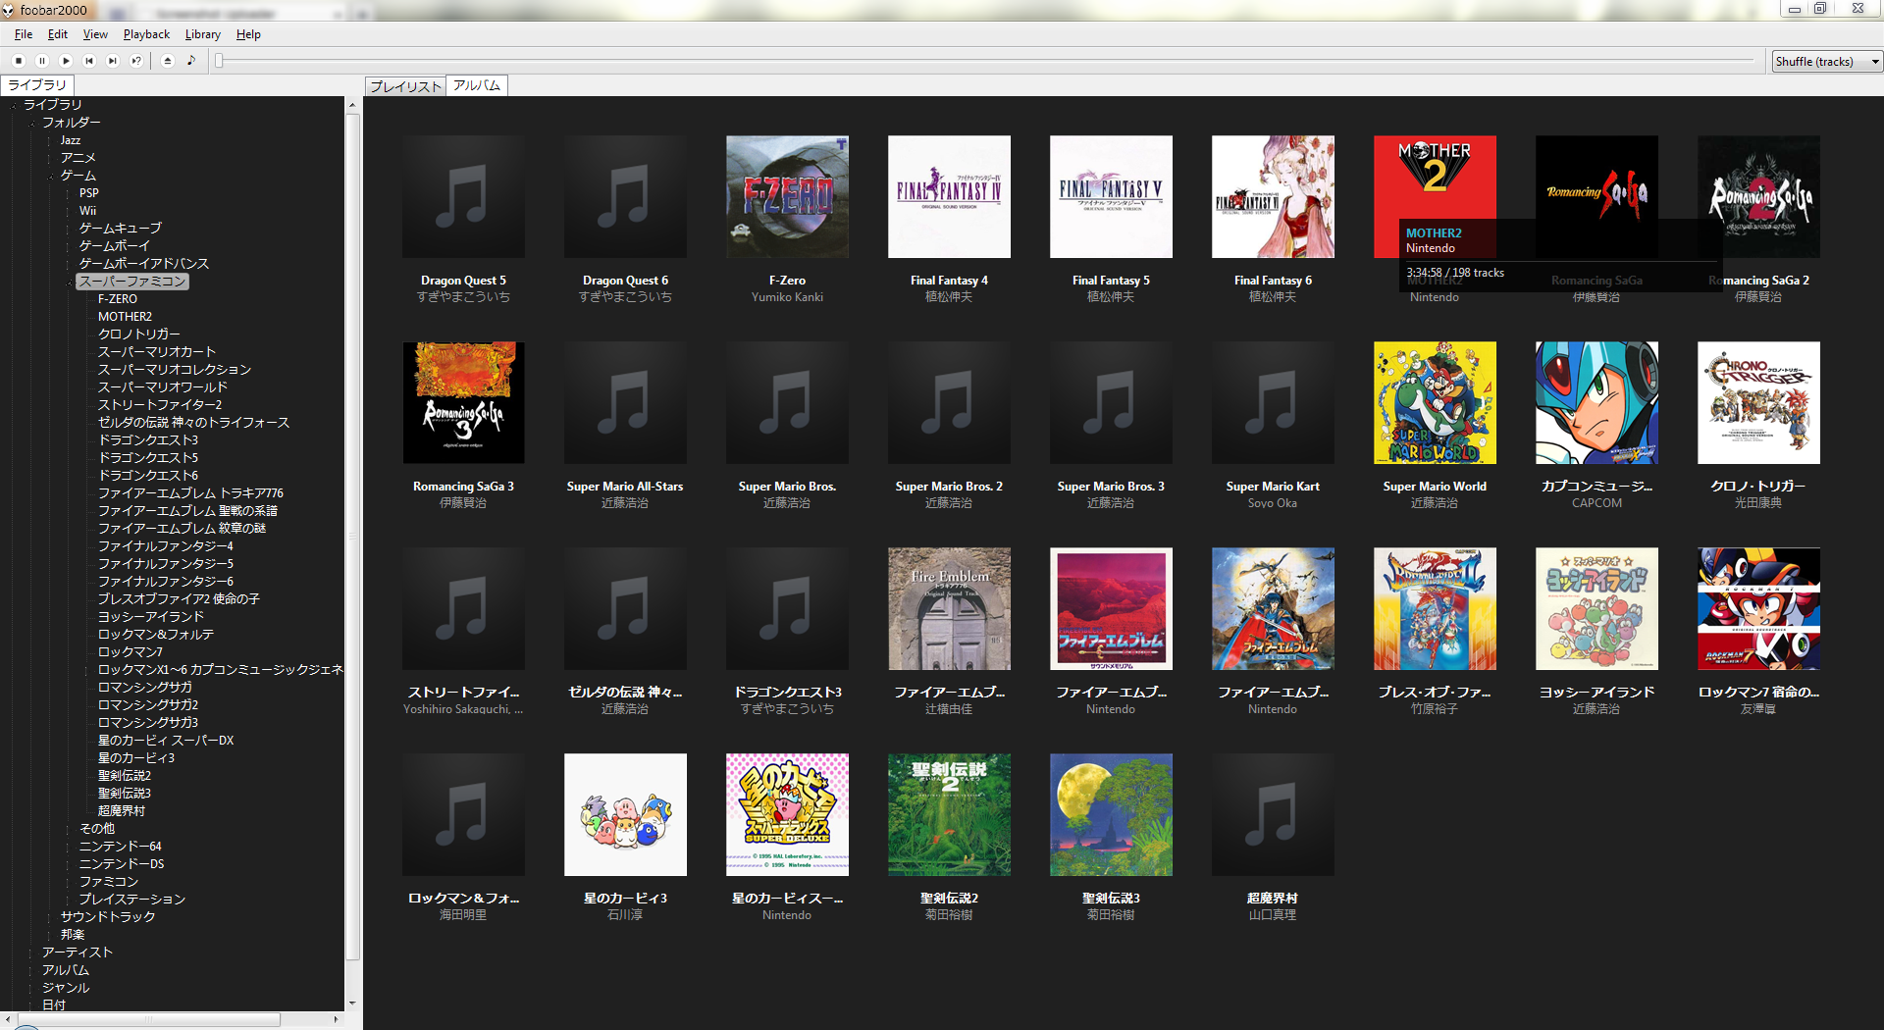Select the Final Fantasy 4 album cover

click(x=949, y=197)
